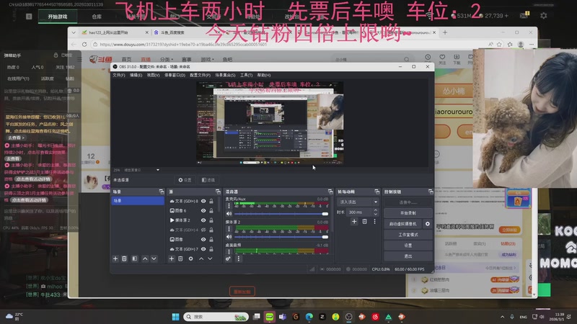Undock the Transitions panel via its float icon
The width and height of the screenshot is (577, 324).
[x=376, y=192]
